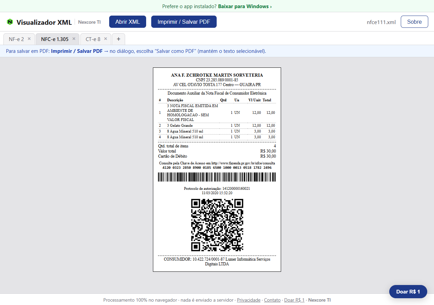Click the green Visualizador XML logo icon
Screen dimensions: 434x305
pos(10,22)
